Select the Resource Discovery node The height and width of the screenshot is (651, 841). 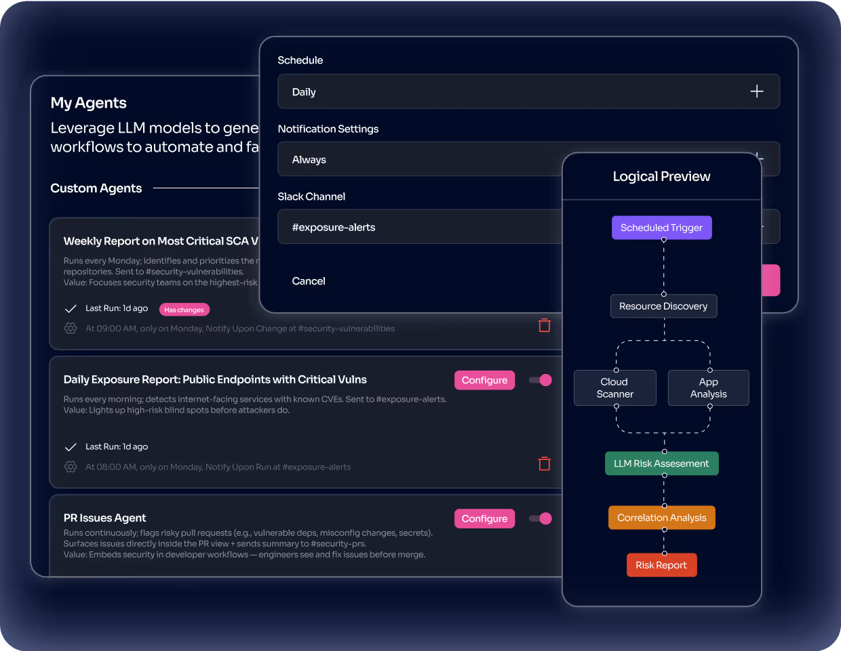(663, 306)
